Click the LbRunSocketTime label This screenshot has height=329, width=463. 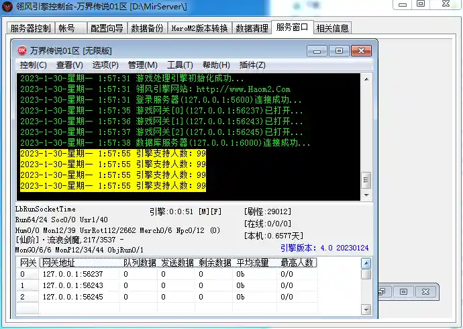(46, 209)
